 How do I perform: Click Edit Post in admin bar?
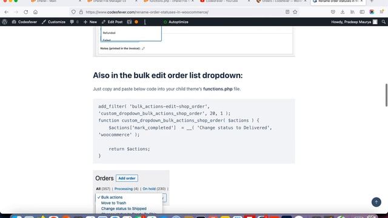tap(112, 22)
